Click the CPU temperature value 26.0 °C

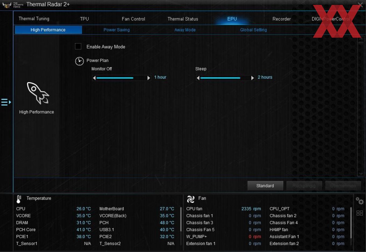(x=84, y=209)
